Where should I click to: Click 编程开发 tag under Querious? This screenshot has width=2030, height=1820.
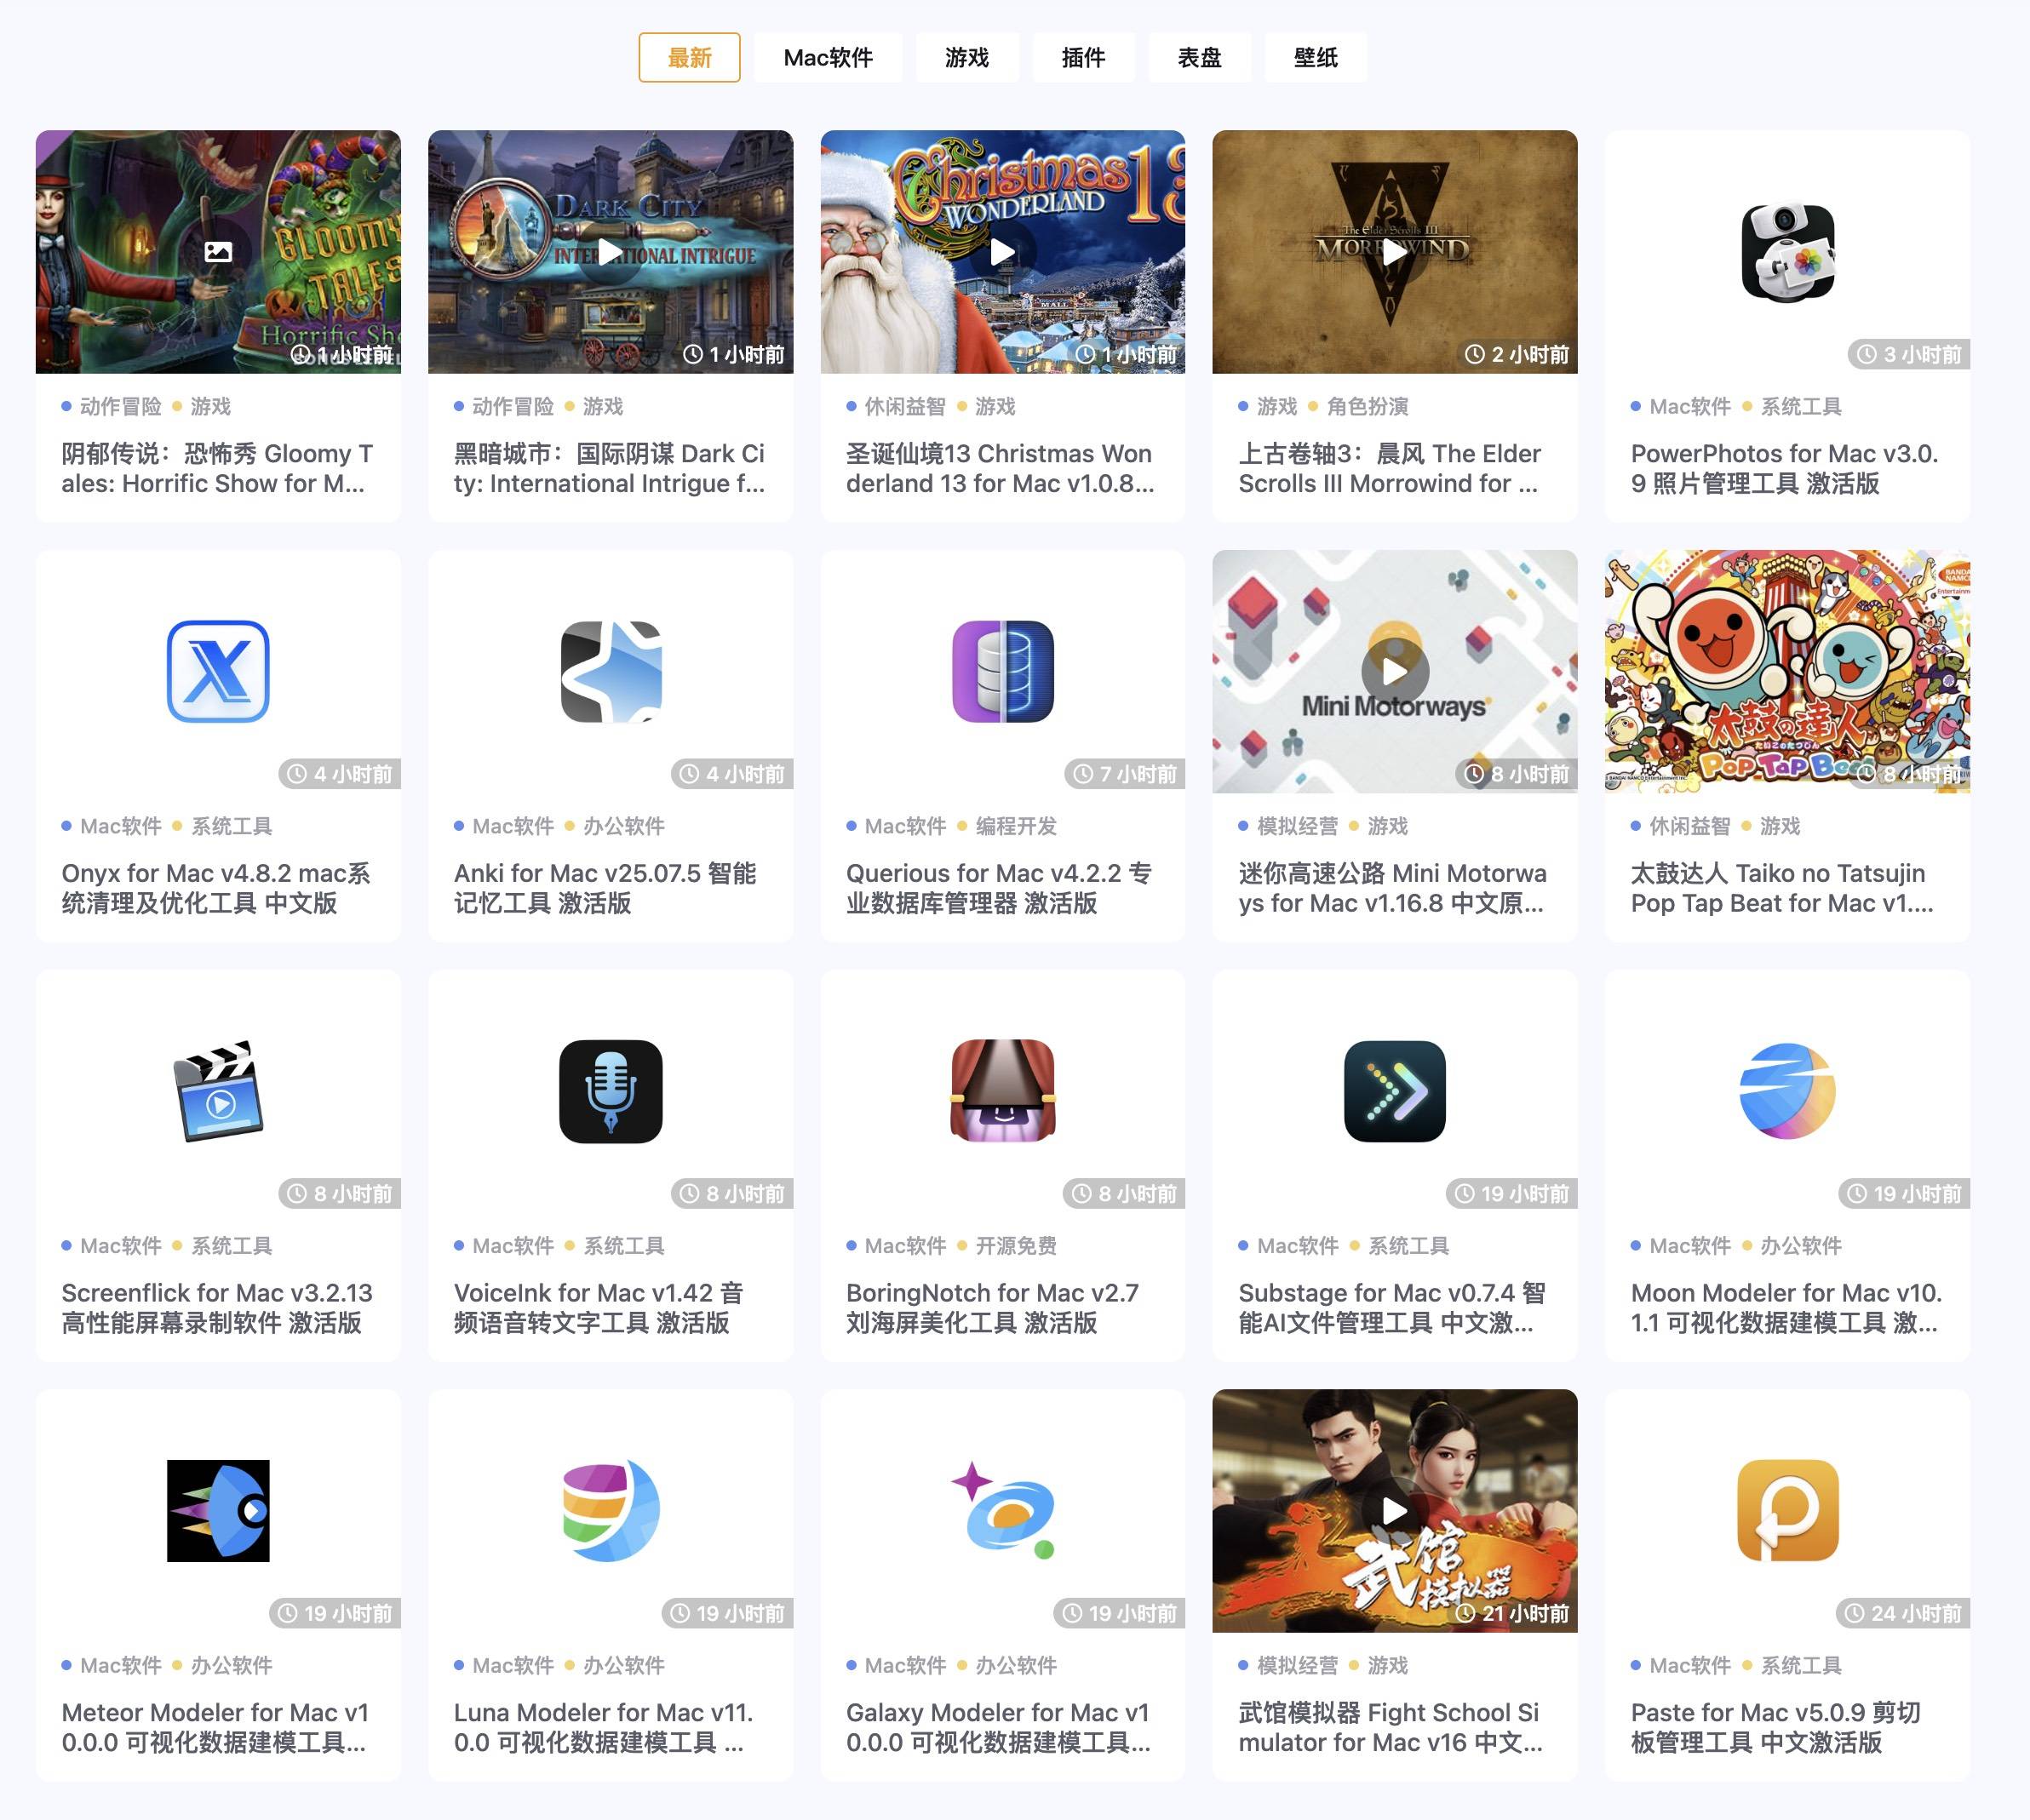click(x=1017, y=826)
